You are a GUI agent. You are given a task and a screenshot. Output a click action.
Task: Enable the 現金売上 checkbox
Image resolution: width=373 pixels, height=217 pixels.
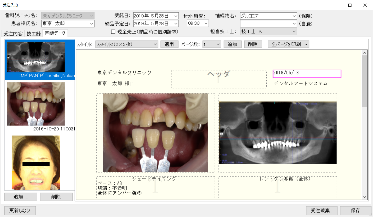coord(113,32)
